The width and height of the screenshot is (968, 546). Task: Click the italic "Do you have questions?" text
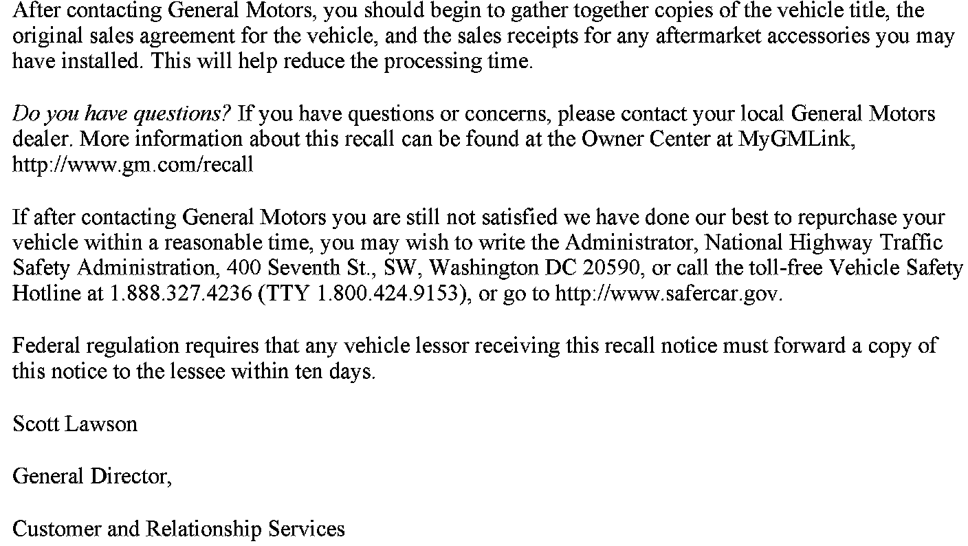coord(122,113)
